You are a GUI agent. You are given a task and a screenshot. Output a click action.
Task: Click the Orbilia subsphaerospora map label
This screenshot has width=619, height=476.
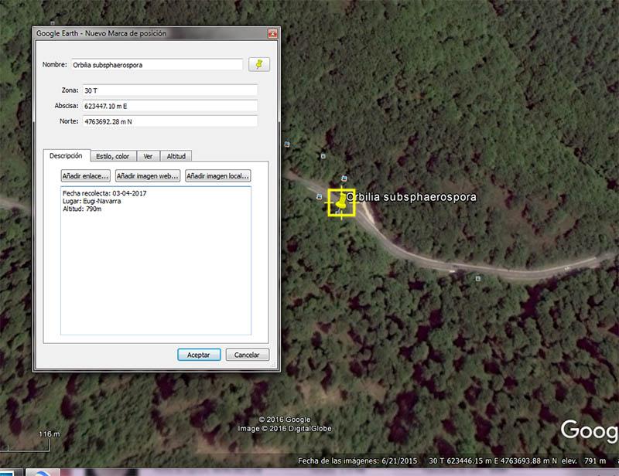412,197
